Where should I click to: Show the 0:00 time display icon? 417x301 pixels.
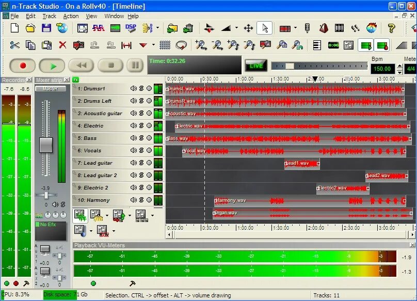coord(333,45)
